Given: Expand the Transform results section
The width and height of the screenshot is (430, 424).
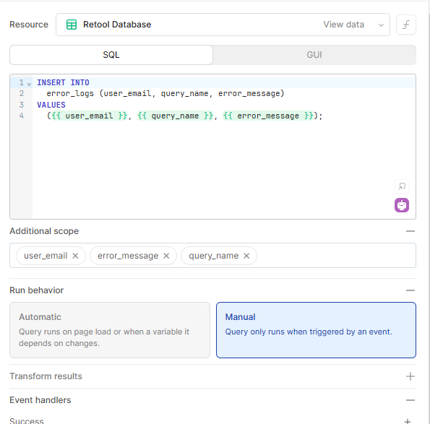Looking at the screenshot, I should point(410,376).
